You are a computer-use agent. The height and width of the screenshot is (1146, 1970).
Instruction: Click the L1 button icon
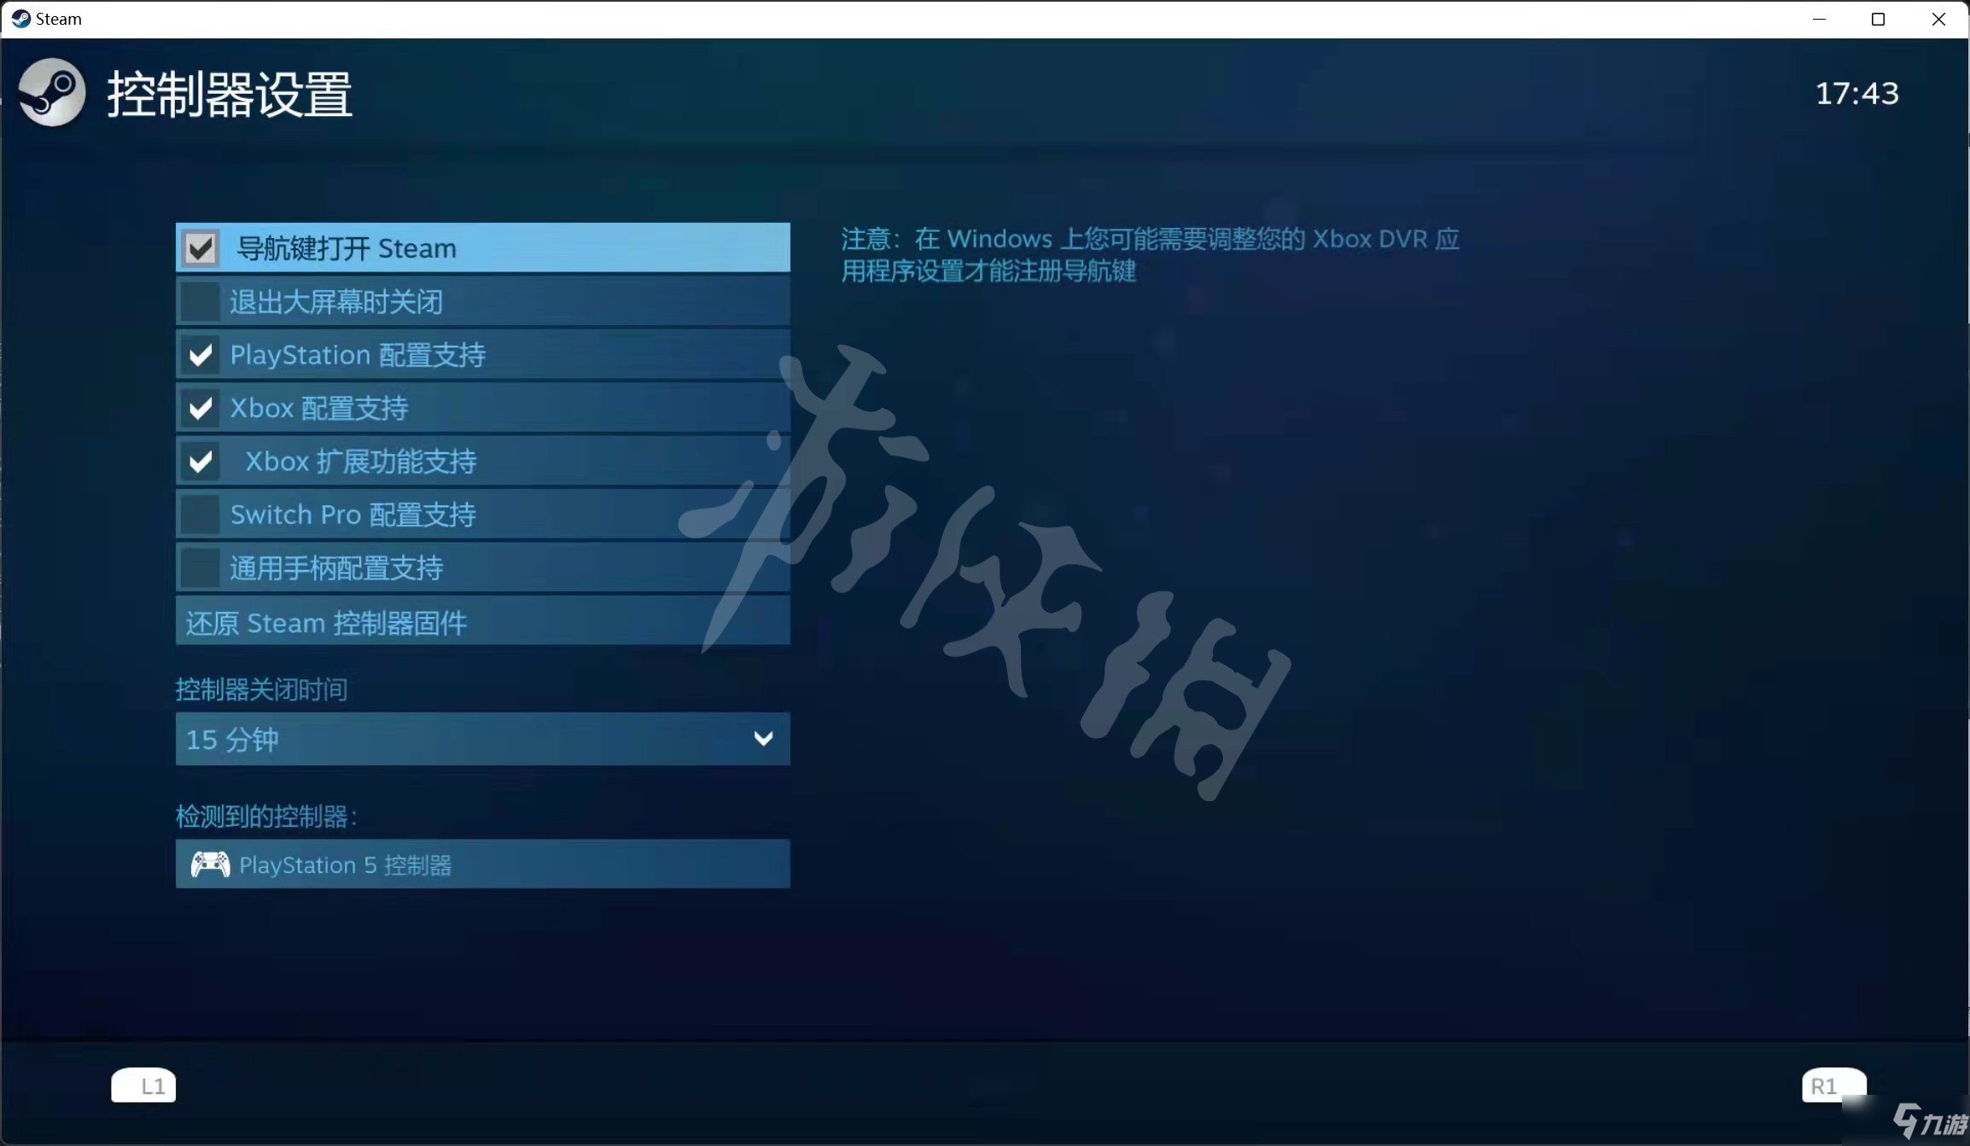point(143,1085)
